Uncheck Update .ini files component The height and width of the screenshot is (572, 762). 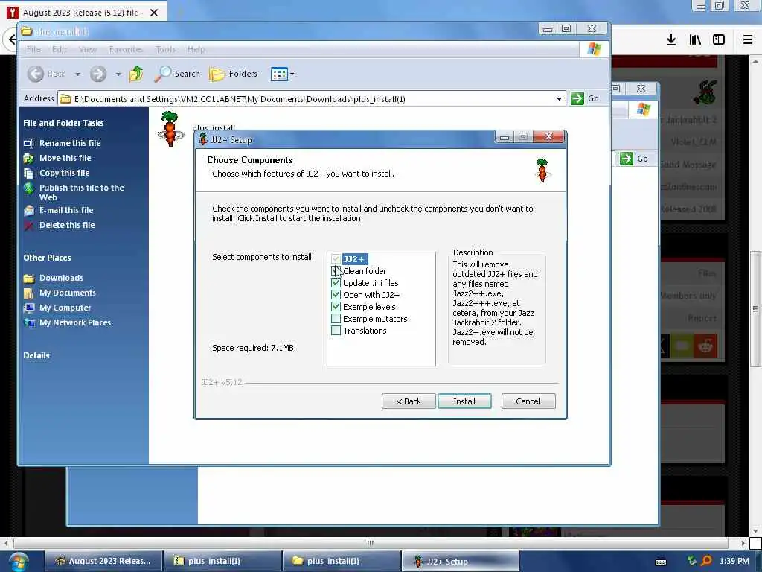pyautogui.click(x=336, y=282)
